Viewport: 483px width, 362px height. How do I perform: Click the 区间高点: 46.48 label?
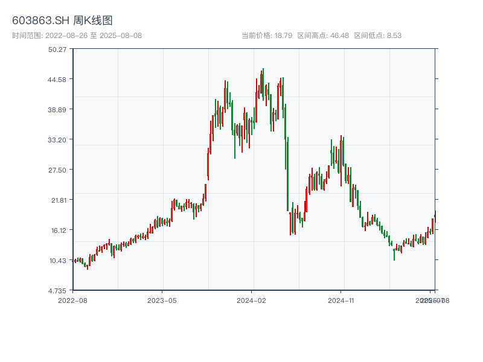pos(323,36)
